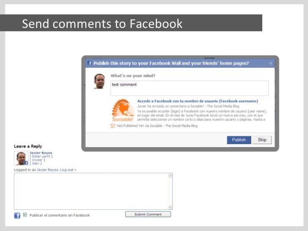Click the avatar under Leave a Reply

coord(21,158)
